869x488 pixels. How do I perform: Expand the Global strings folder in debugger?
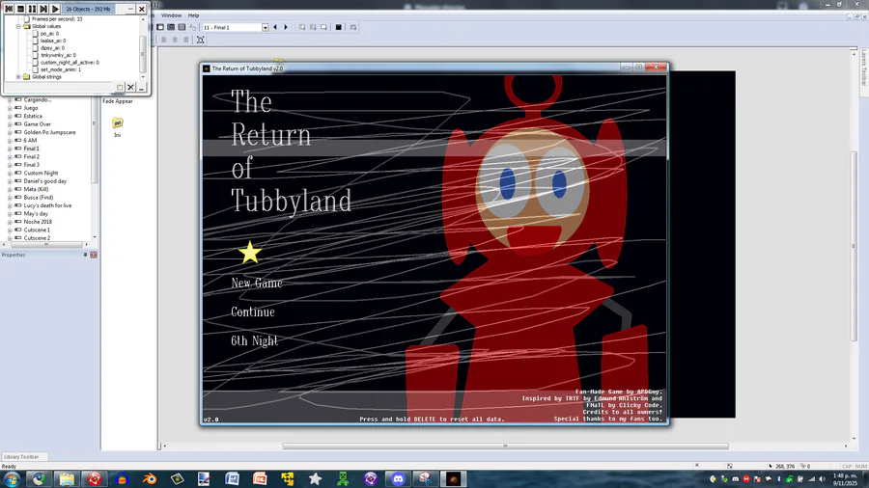coord(18,77)
